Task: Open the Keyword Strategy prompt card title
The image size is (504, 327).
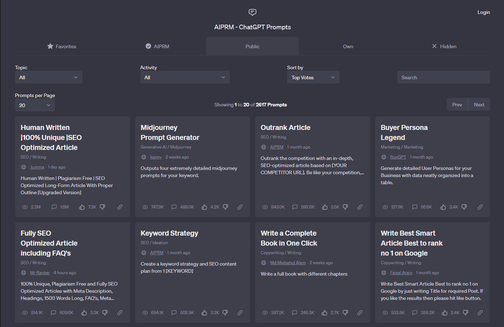Action: pyautogui.click(x=169, y=233)
